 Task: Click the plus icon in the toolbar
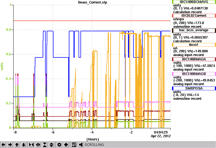pos(66,145)
